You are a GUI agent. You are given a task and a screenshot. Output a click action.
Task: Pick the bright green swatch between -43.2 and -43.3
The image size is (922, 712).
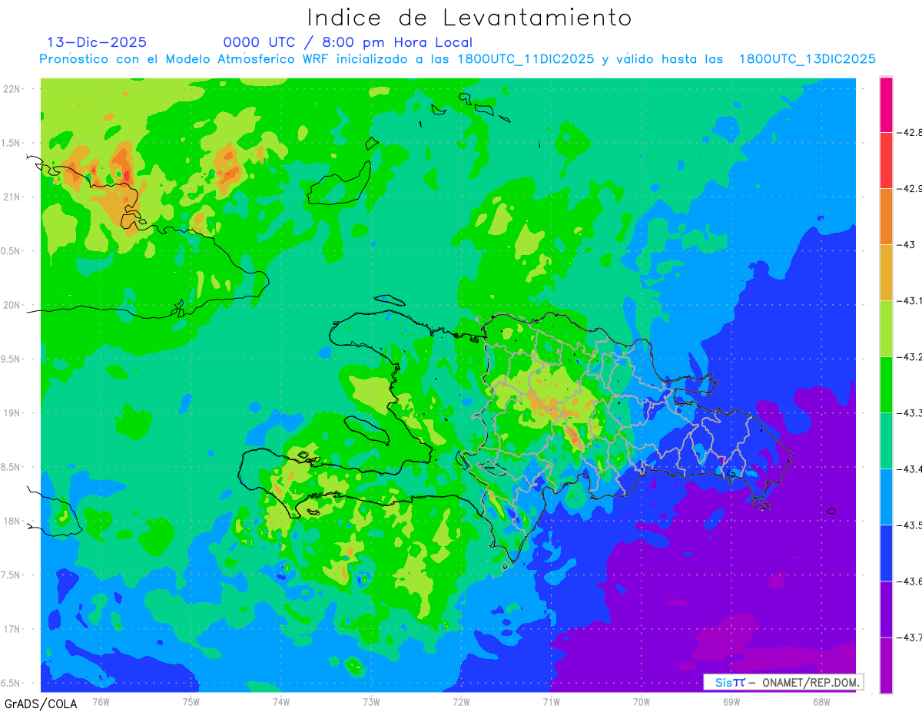click(886, 384)
